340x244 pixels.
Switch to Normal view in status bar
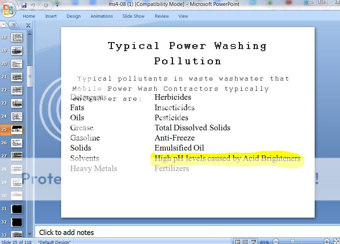tap(238, 242)
